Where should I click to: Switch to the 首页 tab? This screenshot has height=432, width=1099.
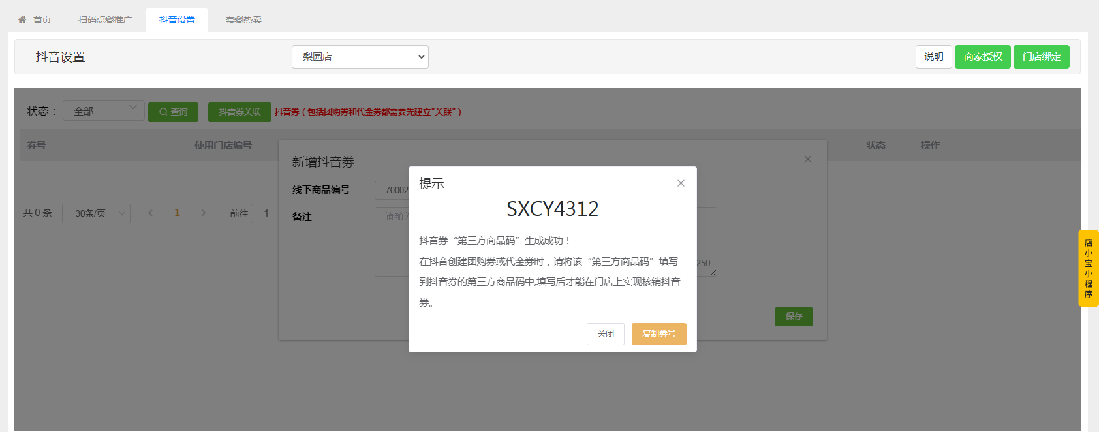pyautogui.click(x=35, y=20)
